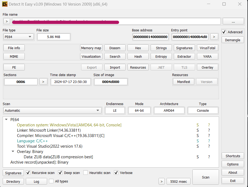Click the arrow button left of scan time

161,181
